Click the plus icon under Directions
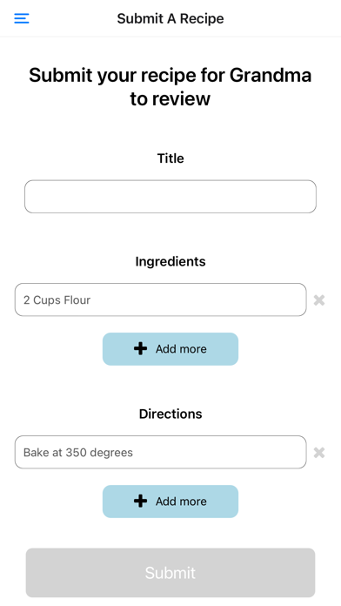The height and width of the screenshot is (606, 341). pos(140,502)
